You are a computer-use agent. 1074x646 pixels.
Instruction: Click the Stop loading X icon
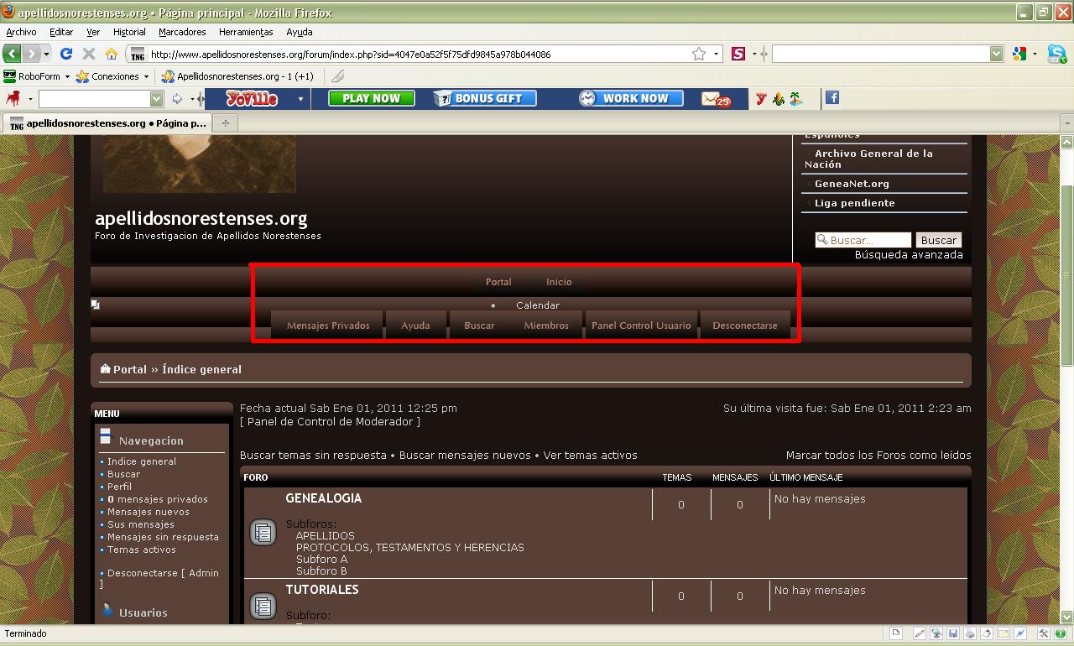(89, 54)
